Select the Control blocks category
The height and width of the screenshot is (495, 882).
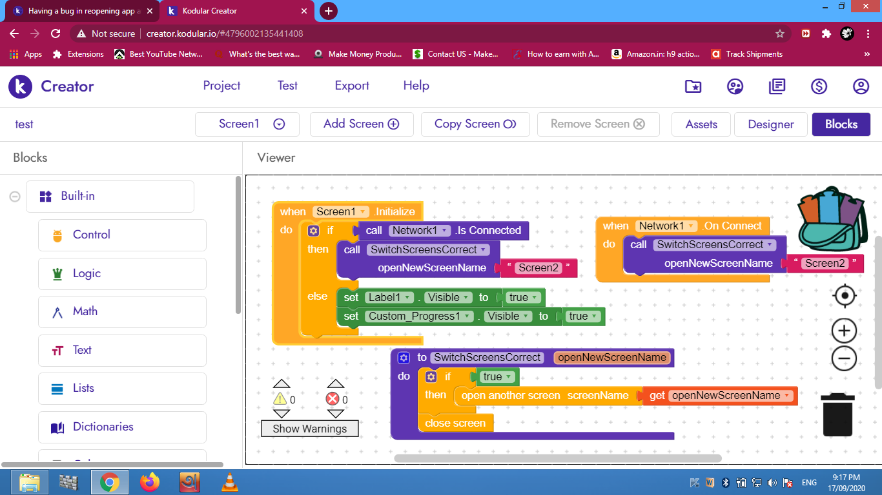[x=122, y=235]
